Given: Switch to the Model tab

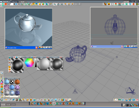Looking at the screenshot, I should tap(22, 2).
